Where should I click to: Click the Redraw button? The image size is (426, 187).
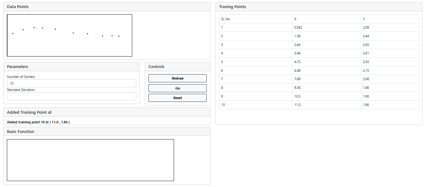(177, 78)
